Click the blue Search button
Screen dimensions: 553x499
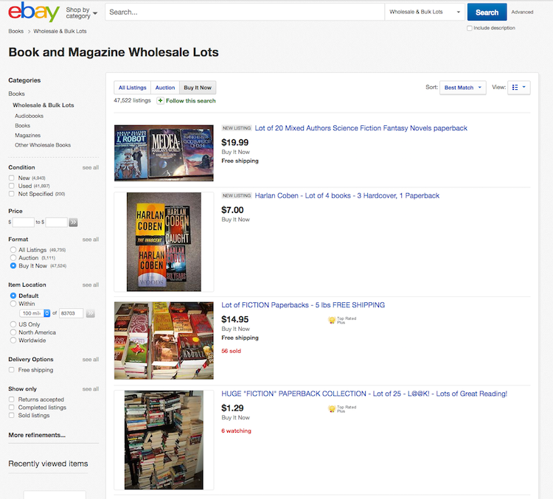coord(487,12)
